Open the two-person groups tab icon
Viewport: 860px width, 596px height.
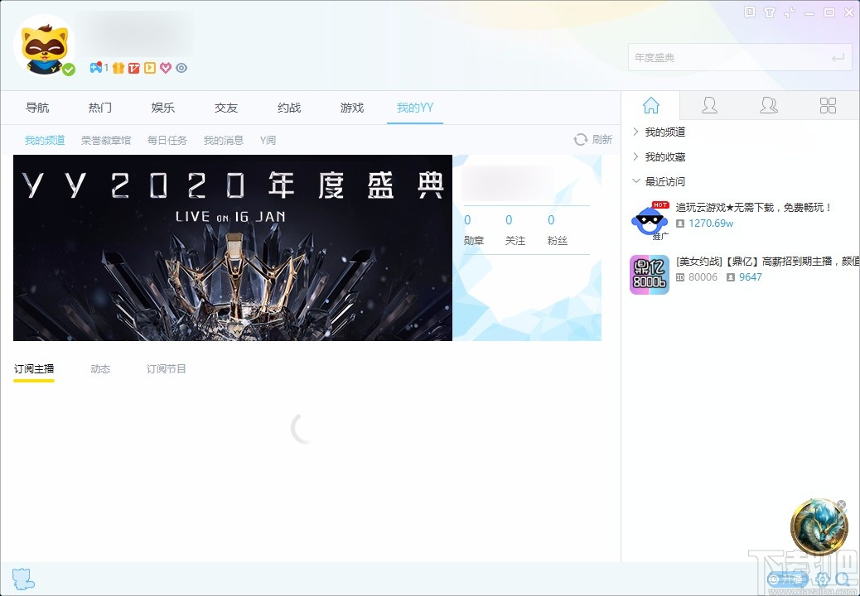(x=768, y=105)
